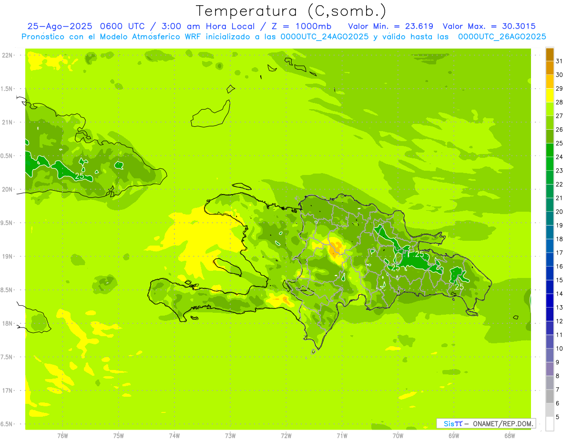The image size is (572, 442).
Task: Click the "Valor Min. = 23.619" value
Action: click(390, 26)
